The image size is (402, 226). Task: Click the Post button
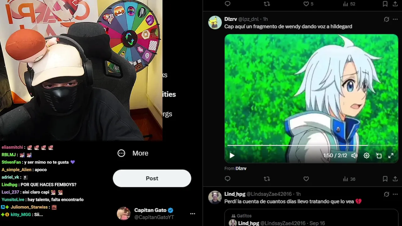(x=152, y=178)
